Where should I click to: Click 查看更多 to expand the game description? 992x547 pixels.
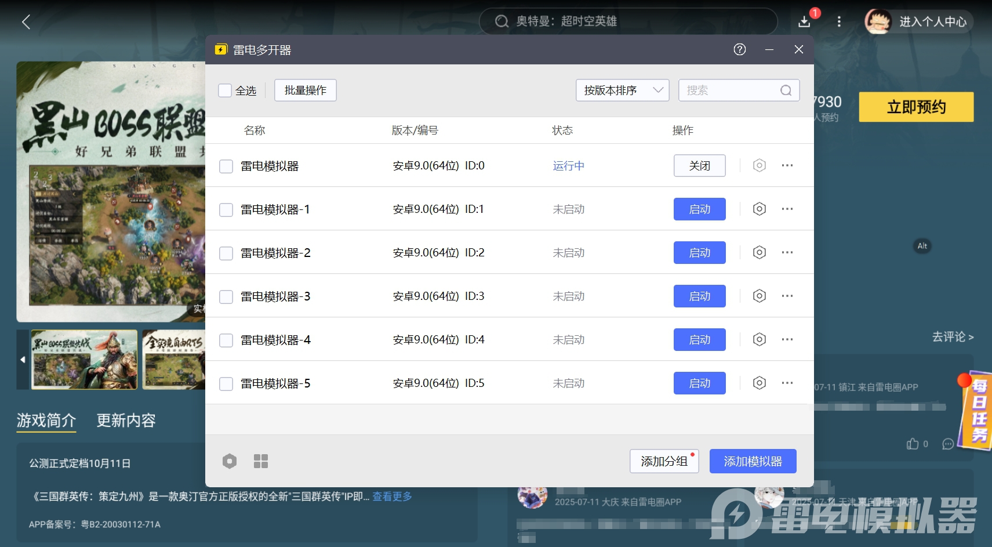391,497
